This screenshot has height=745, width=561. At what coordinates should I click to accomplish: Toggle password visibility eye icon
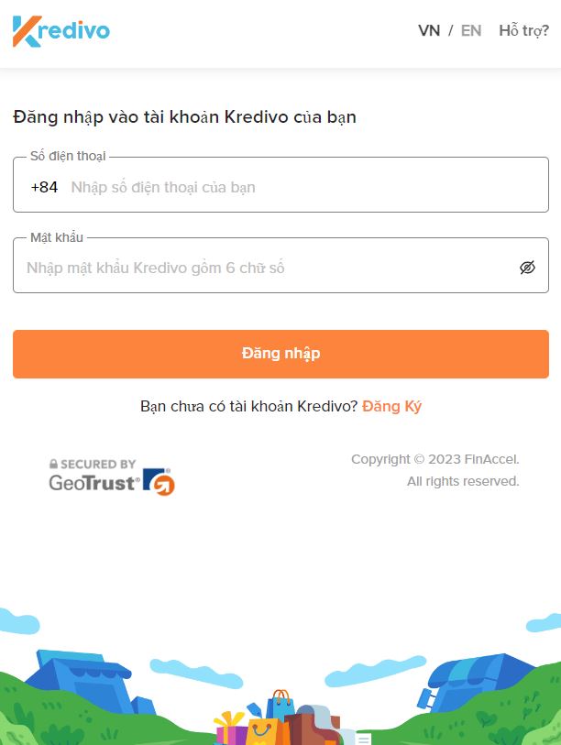click(527, 268)
